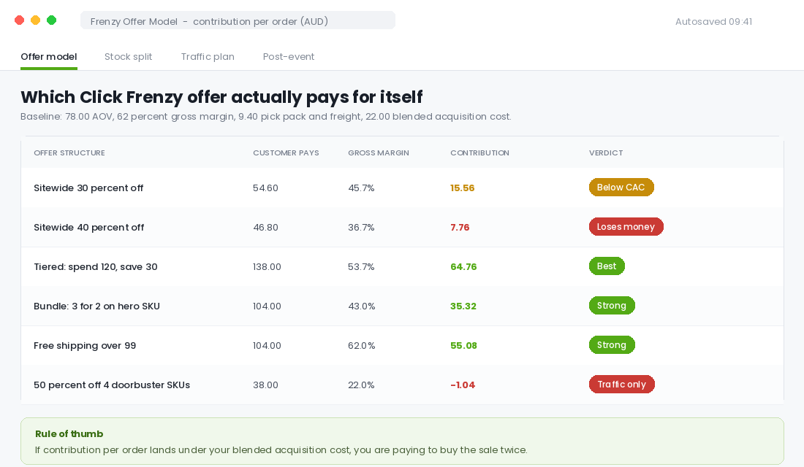The image size is (804, 467).
Task: Click the 45.7% gross margin cell
Action: (x=362, y=188)
